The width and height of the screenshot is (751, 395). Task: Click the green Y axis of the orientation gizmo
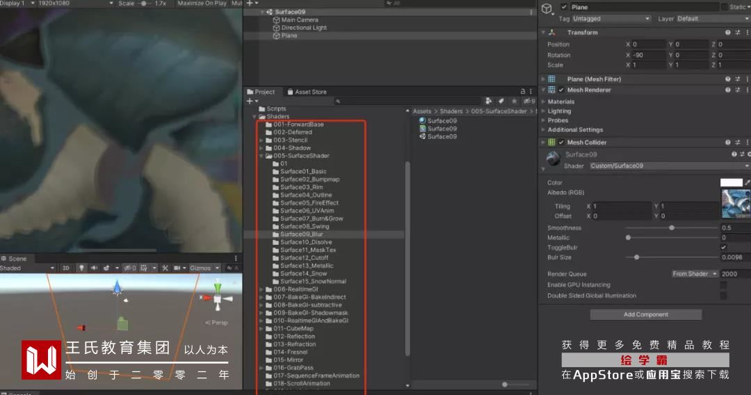pos(218,288)
